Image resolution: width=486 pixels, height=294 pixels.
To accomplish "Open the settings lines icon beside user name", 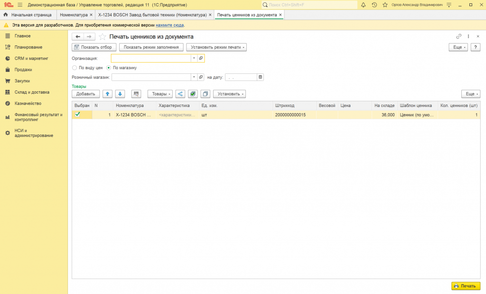I will (x=449, y=5).
